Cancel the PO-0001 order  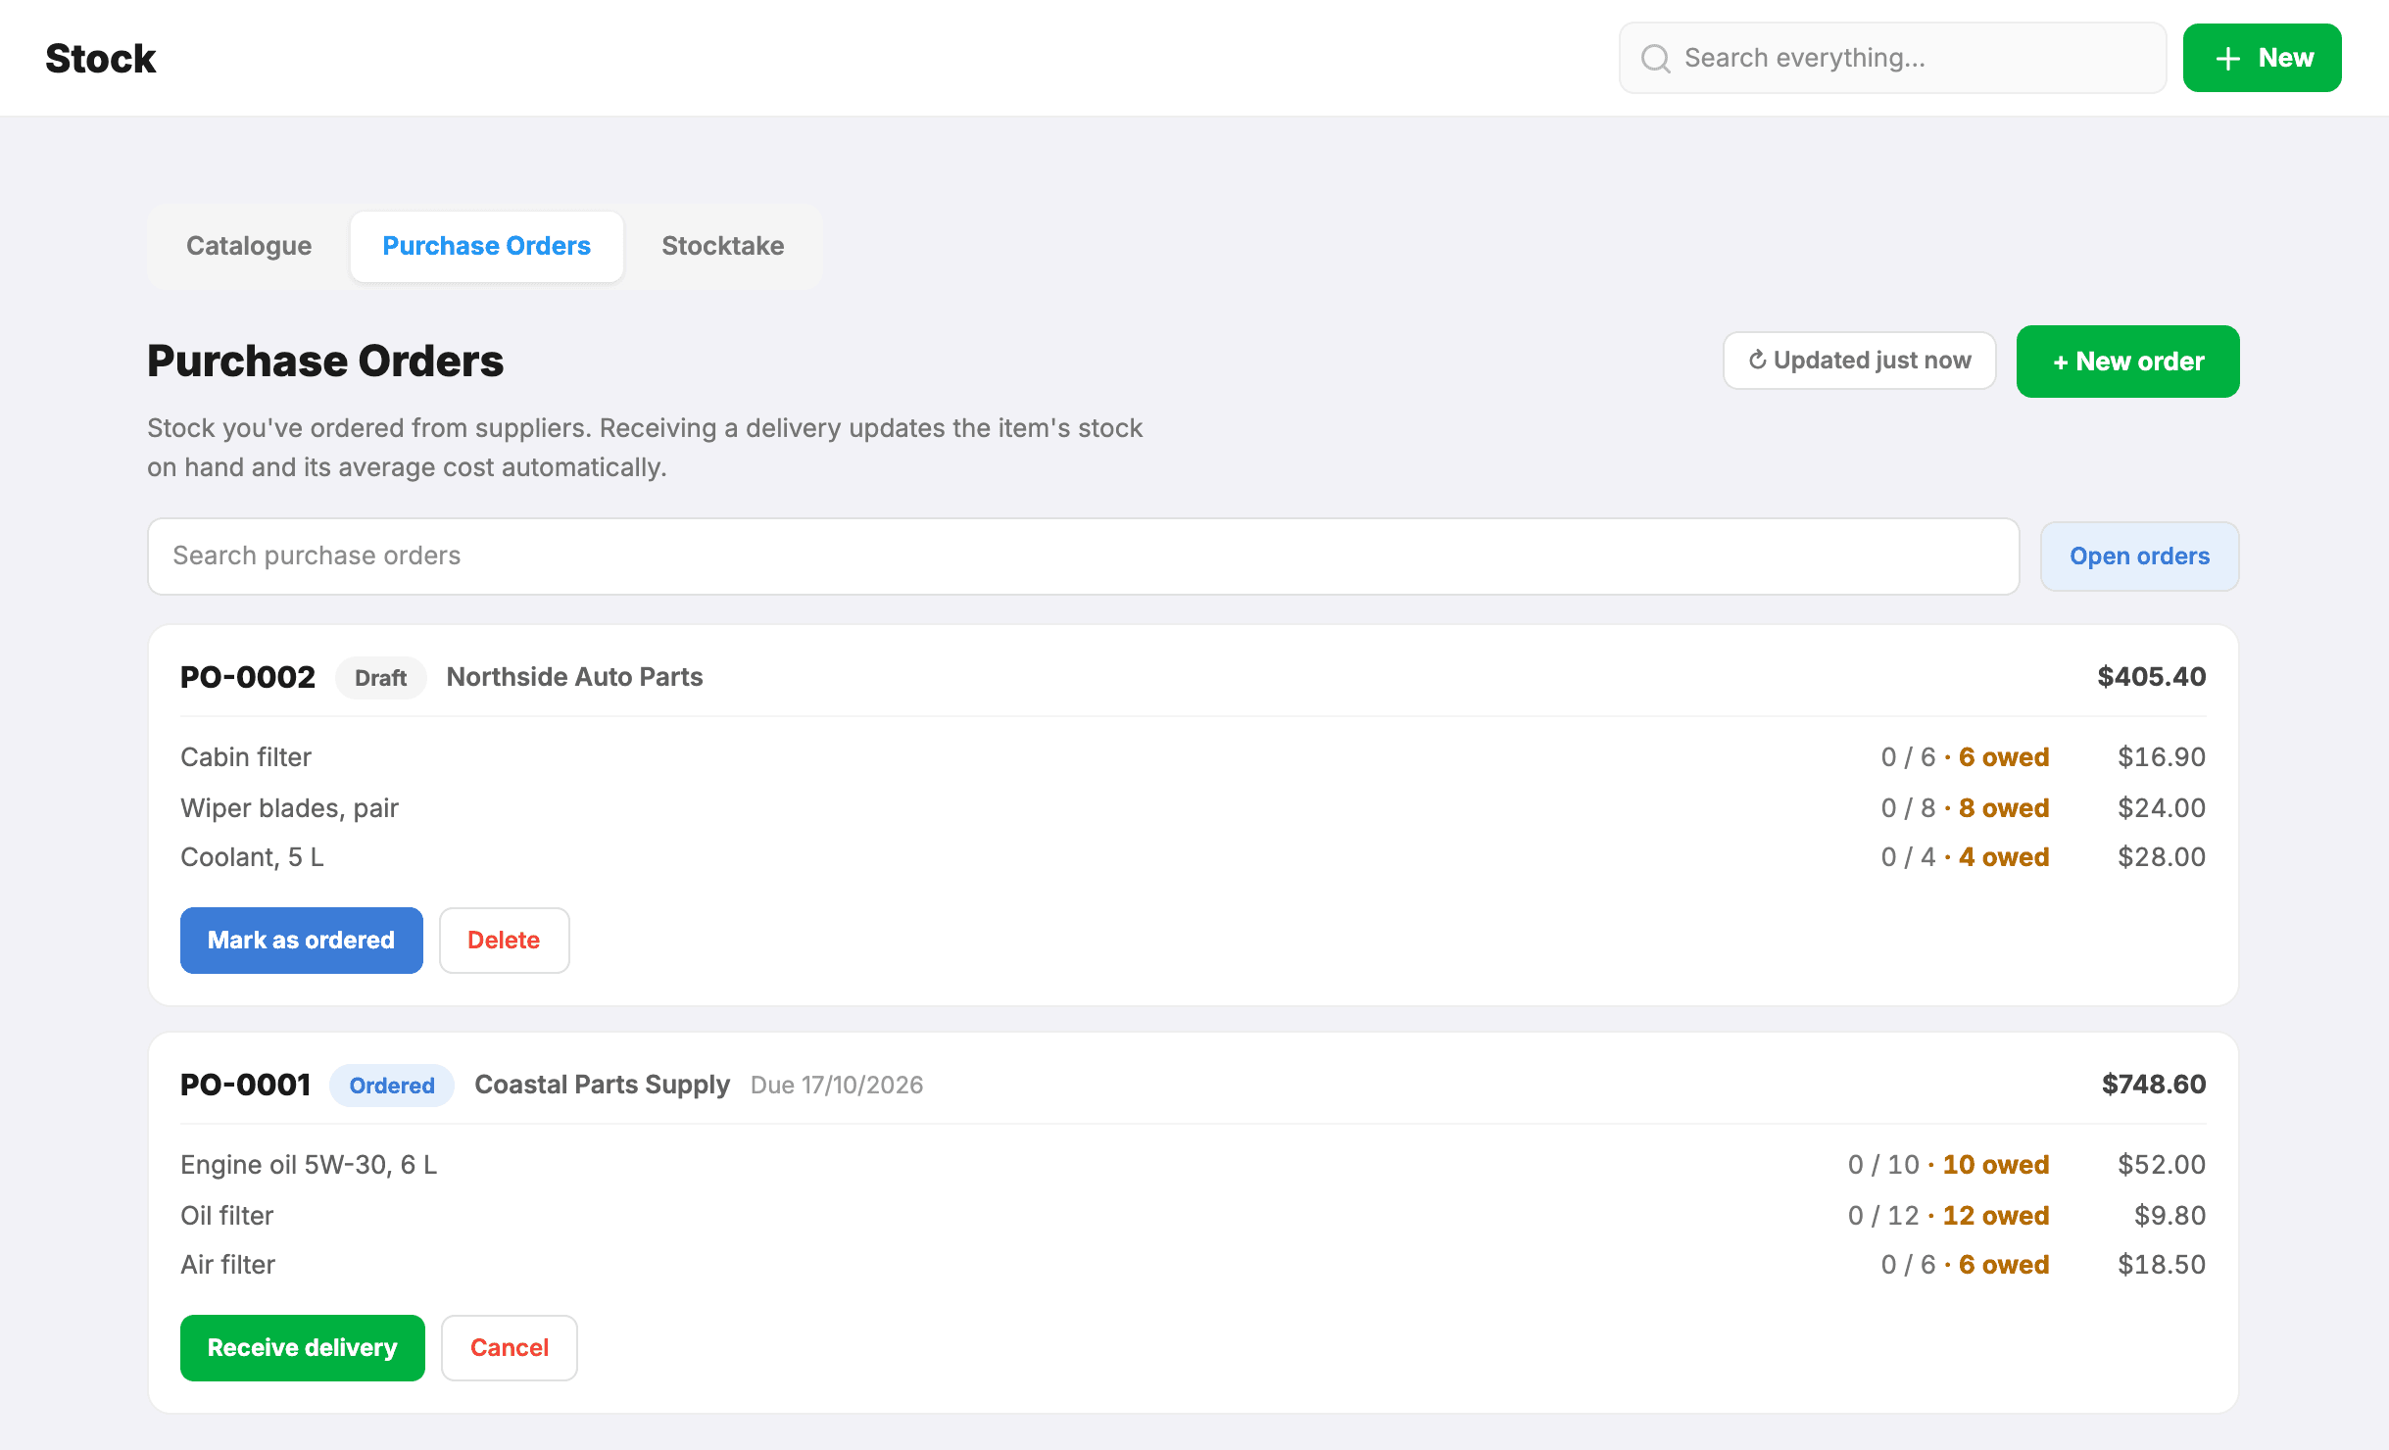click(509, 1348)
